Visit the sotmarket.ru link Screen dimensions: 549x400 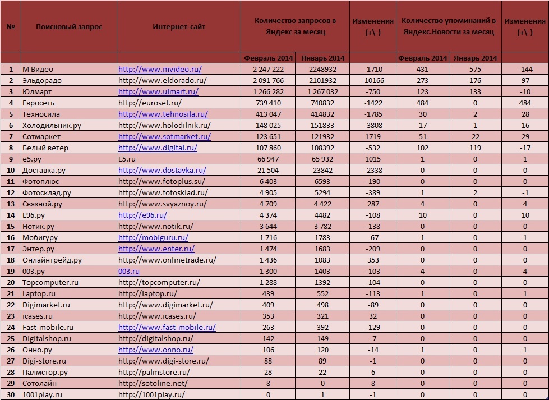tap(164, 136)
